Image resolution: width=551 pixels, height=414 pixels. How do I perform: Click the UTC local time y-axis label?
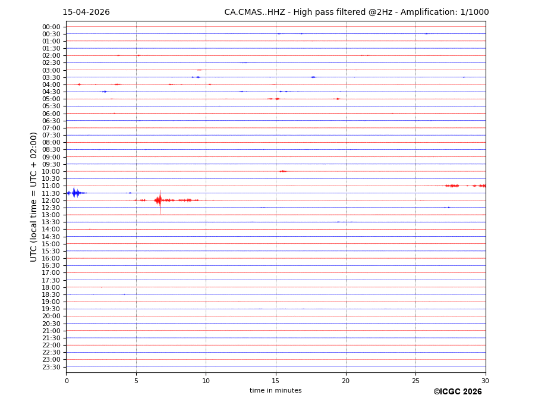point(34,196)
